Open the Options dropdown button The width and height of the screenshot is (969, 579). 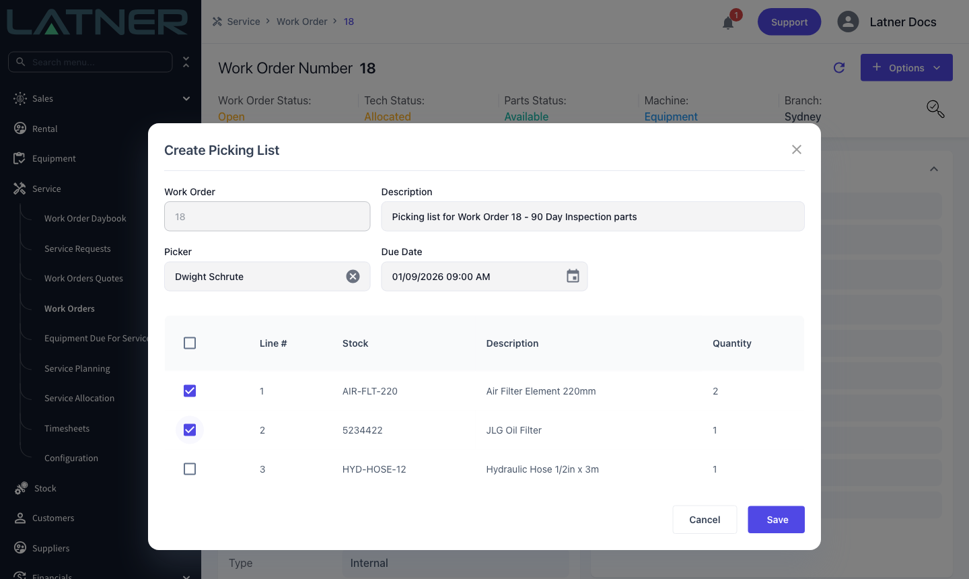click(x=906, y=67)
